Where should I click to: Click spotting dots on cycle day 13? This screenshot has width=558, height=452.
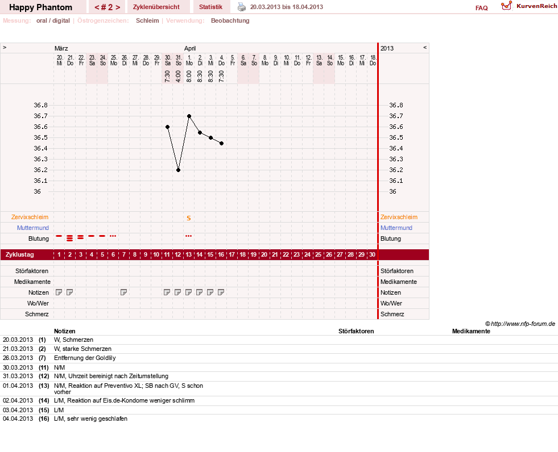tap(189, 236)
